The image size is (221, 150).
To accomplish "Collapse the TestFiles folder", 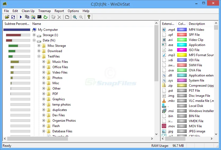I will pyautogui.click(x=39, y=56).
